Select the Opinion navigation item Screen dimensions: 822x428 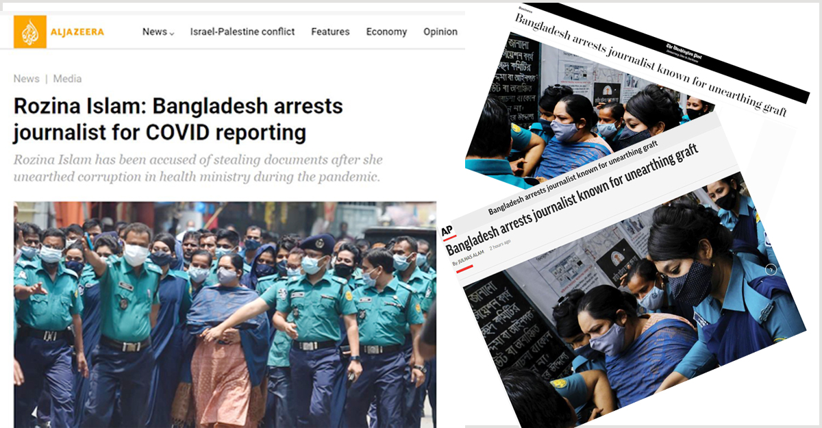pyautogui.click(x=440, y=32)
